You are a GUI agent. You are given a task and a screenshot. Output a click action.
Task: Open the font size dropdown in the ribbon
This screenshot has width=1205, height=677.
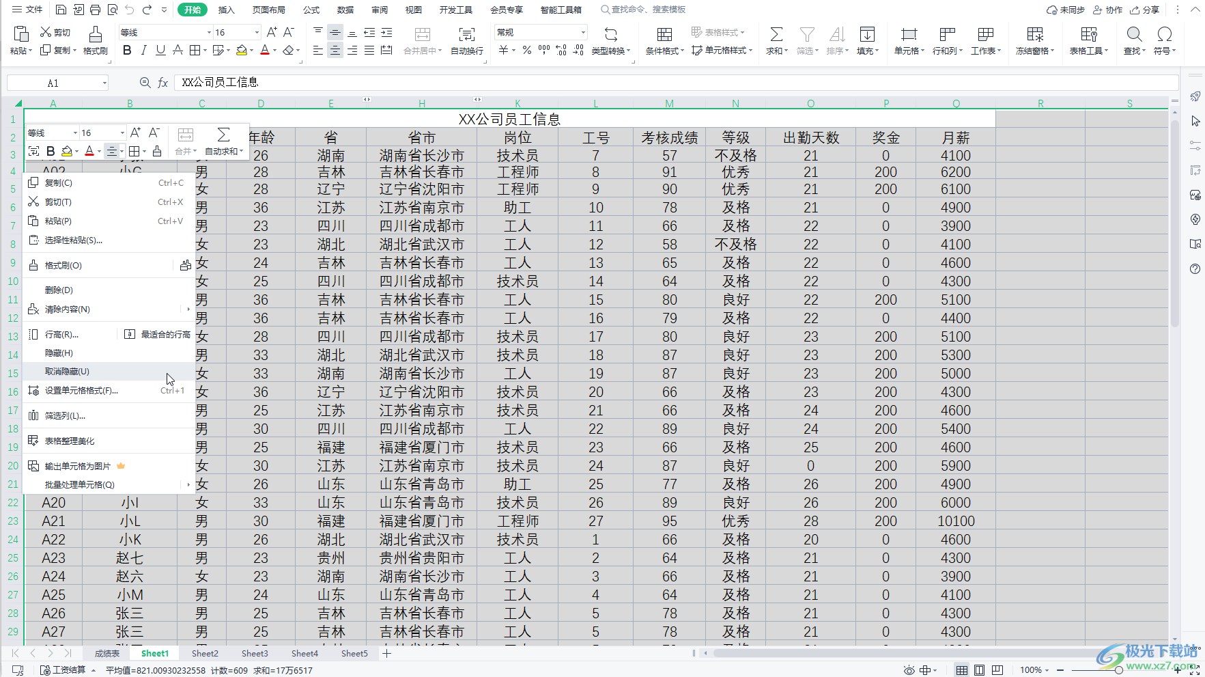coord(257,32)
